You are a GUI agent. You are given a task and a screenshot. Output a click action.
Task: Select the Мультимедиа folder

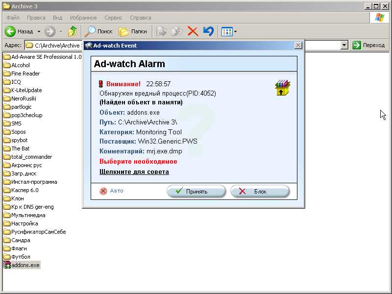pos(24,215)
